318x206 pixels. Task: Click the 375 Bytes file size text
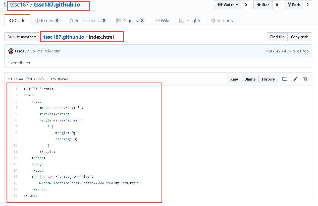click(59, 79)
